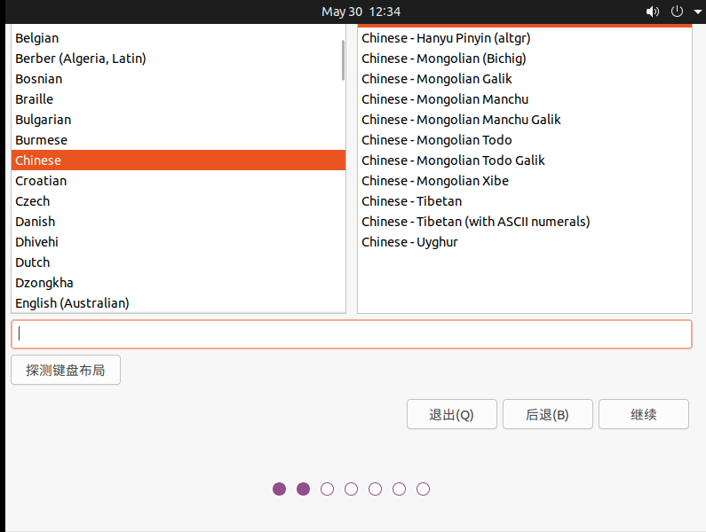Pick English (Australian) layout language
The image size is (706, 532).
click(72, 303)
